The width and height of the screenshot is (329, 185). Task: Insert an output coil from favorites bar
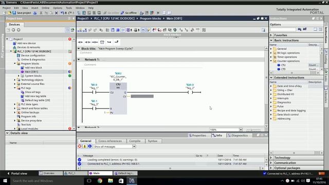95,42
